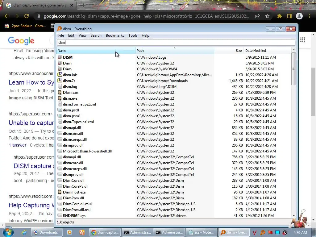Screen dimensions: 316x237
Task: Click Chrome back arrow button
Action: tap(7, 16)
